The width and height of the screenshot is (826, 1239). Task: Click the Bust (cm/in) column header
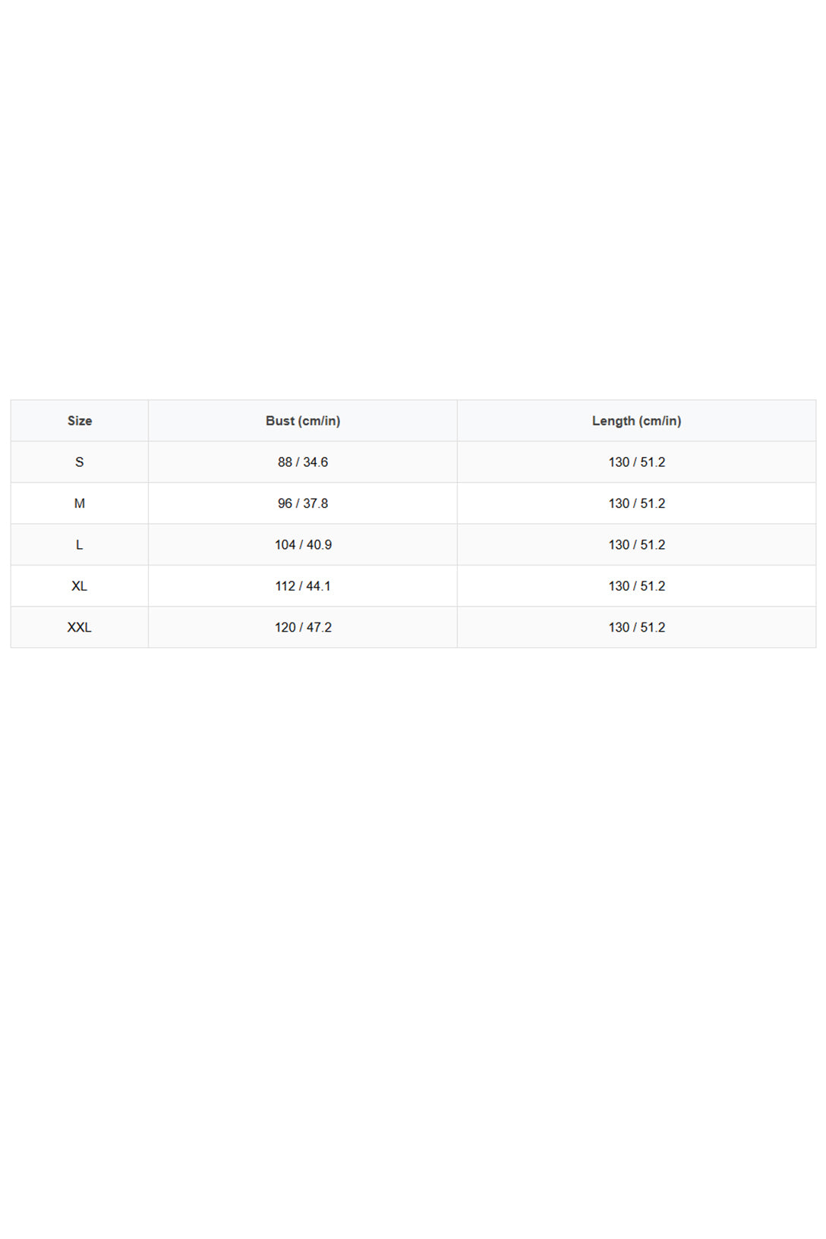[303, 421]
